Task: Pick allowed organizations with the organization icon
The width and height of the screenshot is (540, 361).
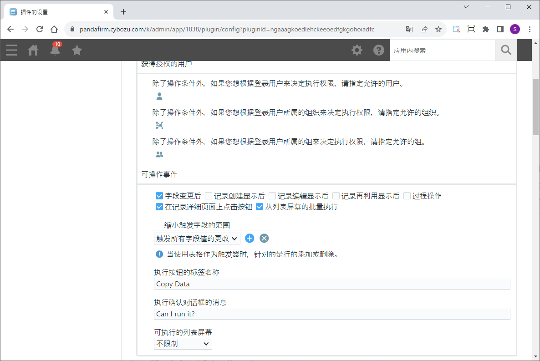Action: (159, 125)
